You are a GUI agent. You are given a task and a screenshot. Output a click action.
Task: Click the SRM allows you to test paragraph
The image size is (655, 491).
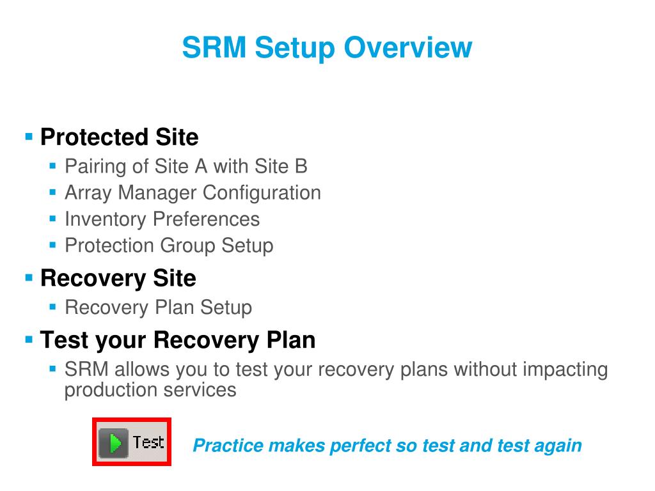click(x=336, y=380)
